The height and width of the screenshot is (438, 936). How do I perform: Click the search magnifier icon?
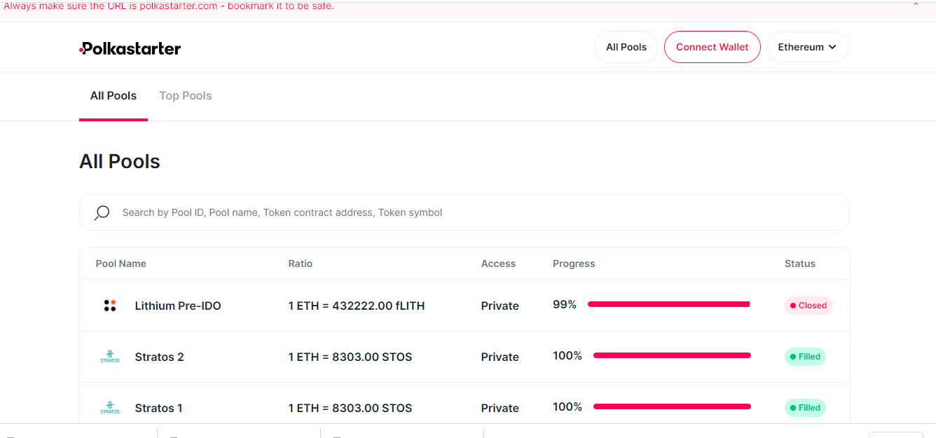pyautogui.click(x=102, y=212)
